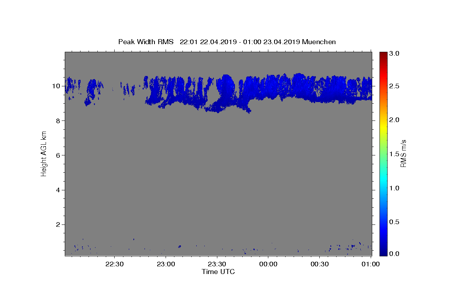Click the colorbar value 2.0
460x307 pixels.
[394, 120]
